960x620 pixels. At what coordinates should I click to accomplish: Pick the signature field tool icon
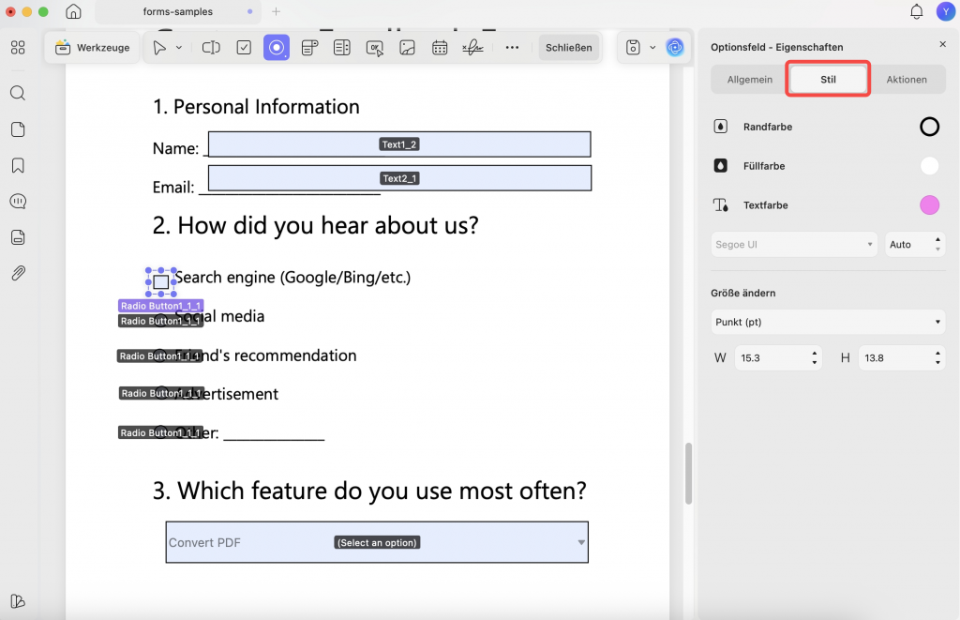click(472, 48)
